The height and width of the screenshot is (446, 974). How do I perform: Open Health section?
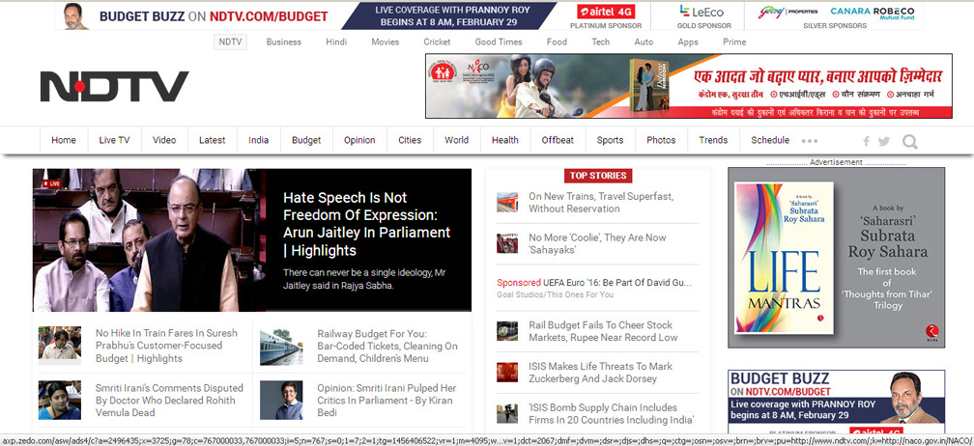tap(505, 140)
